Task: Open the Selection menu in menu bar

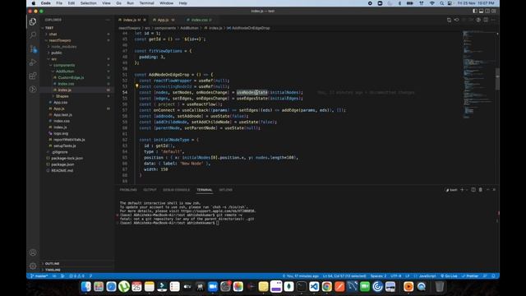Action: [x=88, y=3]
